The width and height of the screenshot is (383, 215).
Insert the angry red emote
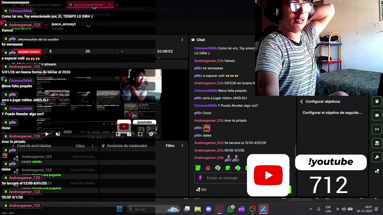[208, 168]
